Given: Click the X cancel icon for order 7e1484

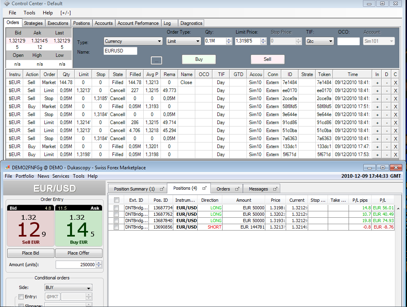Looking at the screenshot, I should coord(395,82).
